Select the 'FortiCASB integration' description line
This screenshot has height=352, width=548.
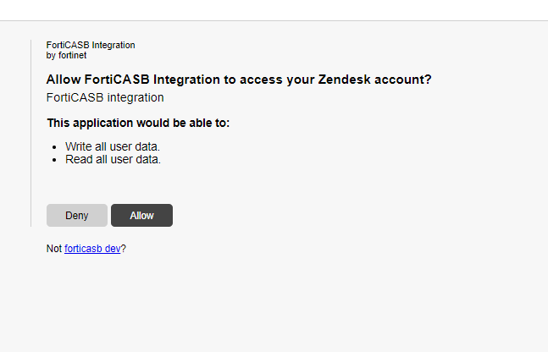(105, 97)
